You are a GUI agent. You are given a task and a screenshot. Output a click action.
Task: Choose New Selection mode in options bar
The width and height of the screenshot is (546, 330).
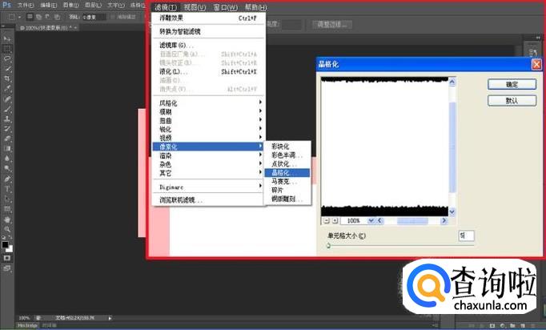[30, 17]
